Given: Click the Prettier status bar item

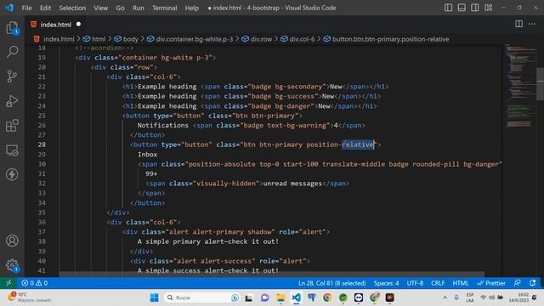Looking at the screenshot, I should 491,283.
